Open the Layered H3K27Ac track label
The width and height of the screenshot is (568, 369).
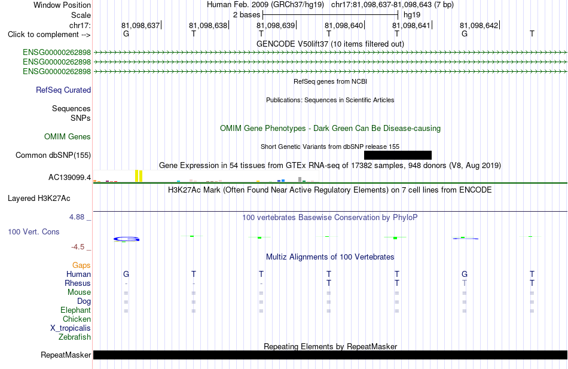coord(39,199)
